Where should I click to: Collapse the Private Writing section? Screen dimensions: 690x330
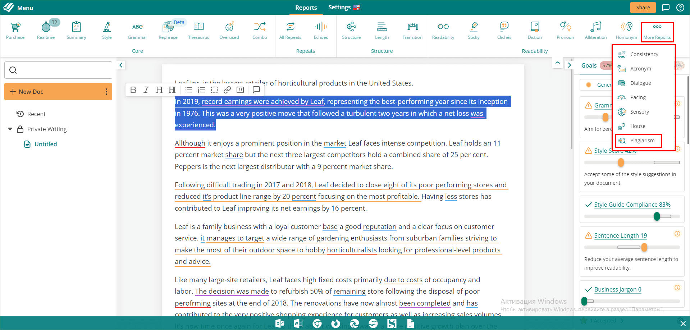(x=10, y=129)
